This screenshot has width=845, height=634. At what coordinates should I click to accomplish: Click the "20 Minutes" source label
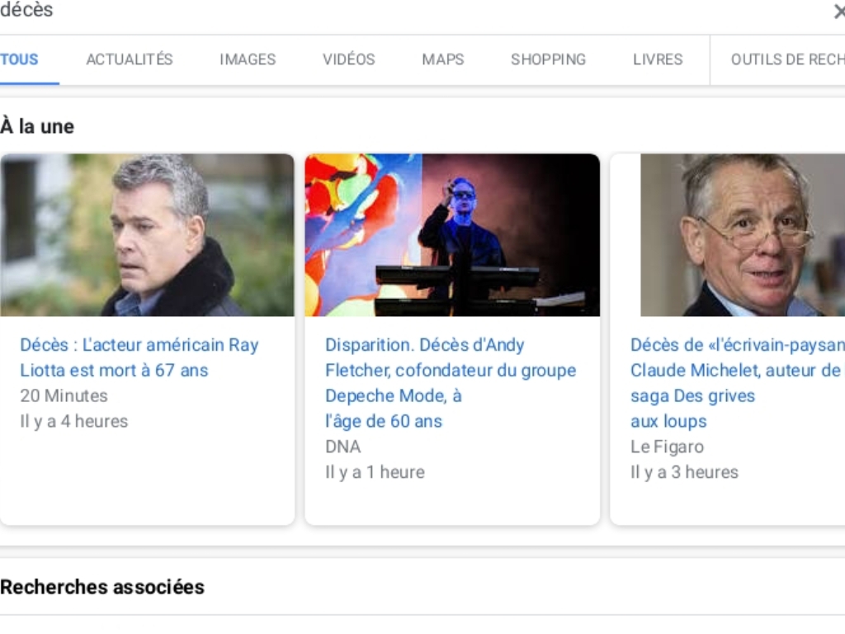[x=64, y=395]
